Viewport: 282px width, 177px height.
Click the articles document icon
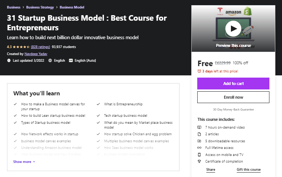(x=199, y=134)
